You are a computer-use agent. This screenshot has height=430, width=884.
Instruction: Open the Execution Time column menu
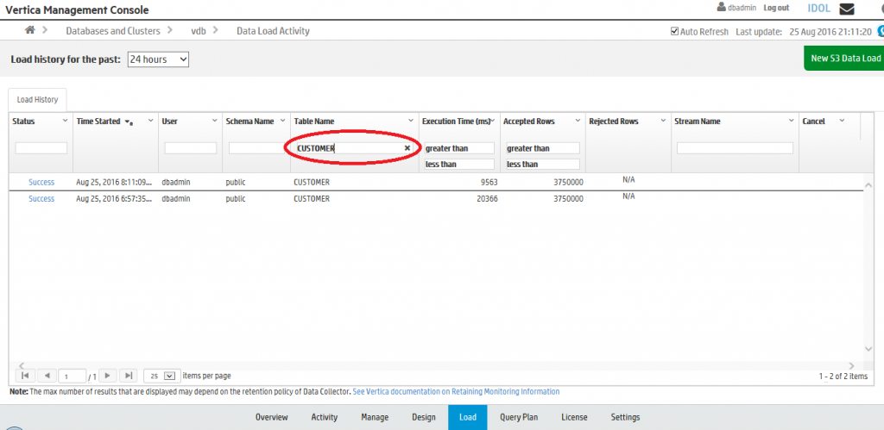pos(493,121)
